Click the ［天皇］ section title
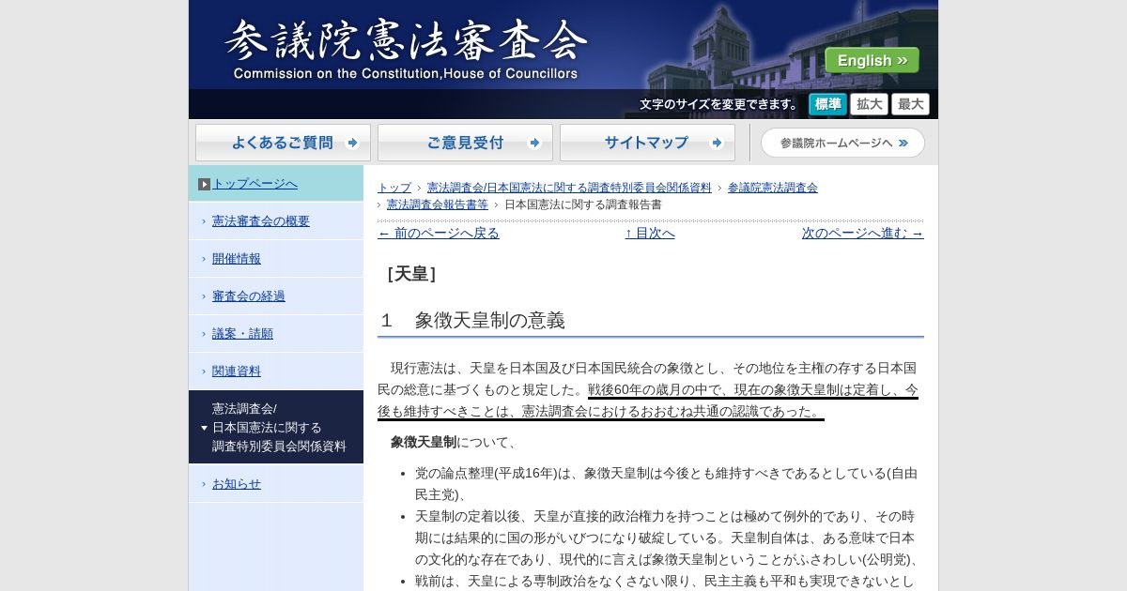Screen dimensions: 1127x591 411,274
